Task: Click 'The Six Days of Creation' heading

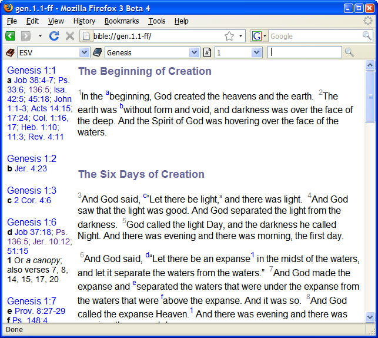Action: coord(141,174)
